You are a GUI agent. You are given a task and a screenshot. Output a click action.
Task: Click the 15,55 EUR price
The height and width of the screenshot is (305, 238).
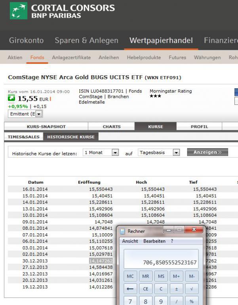[x=33, y=99]
